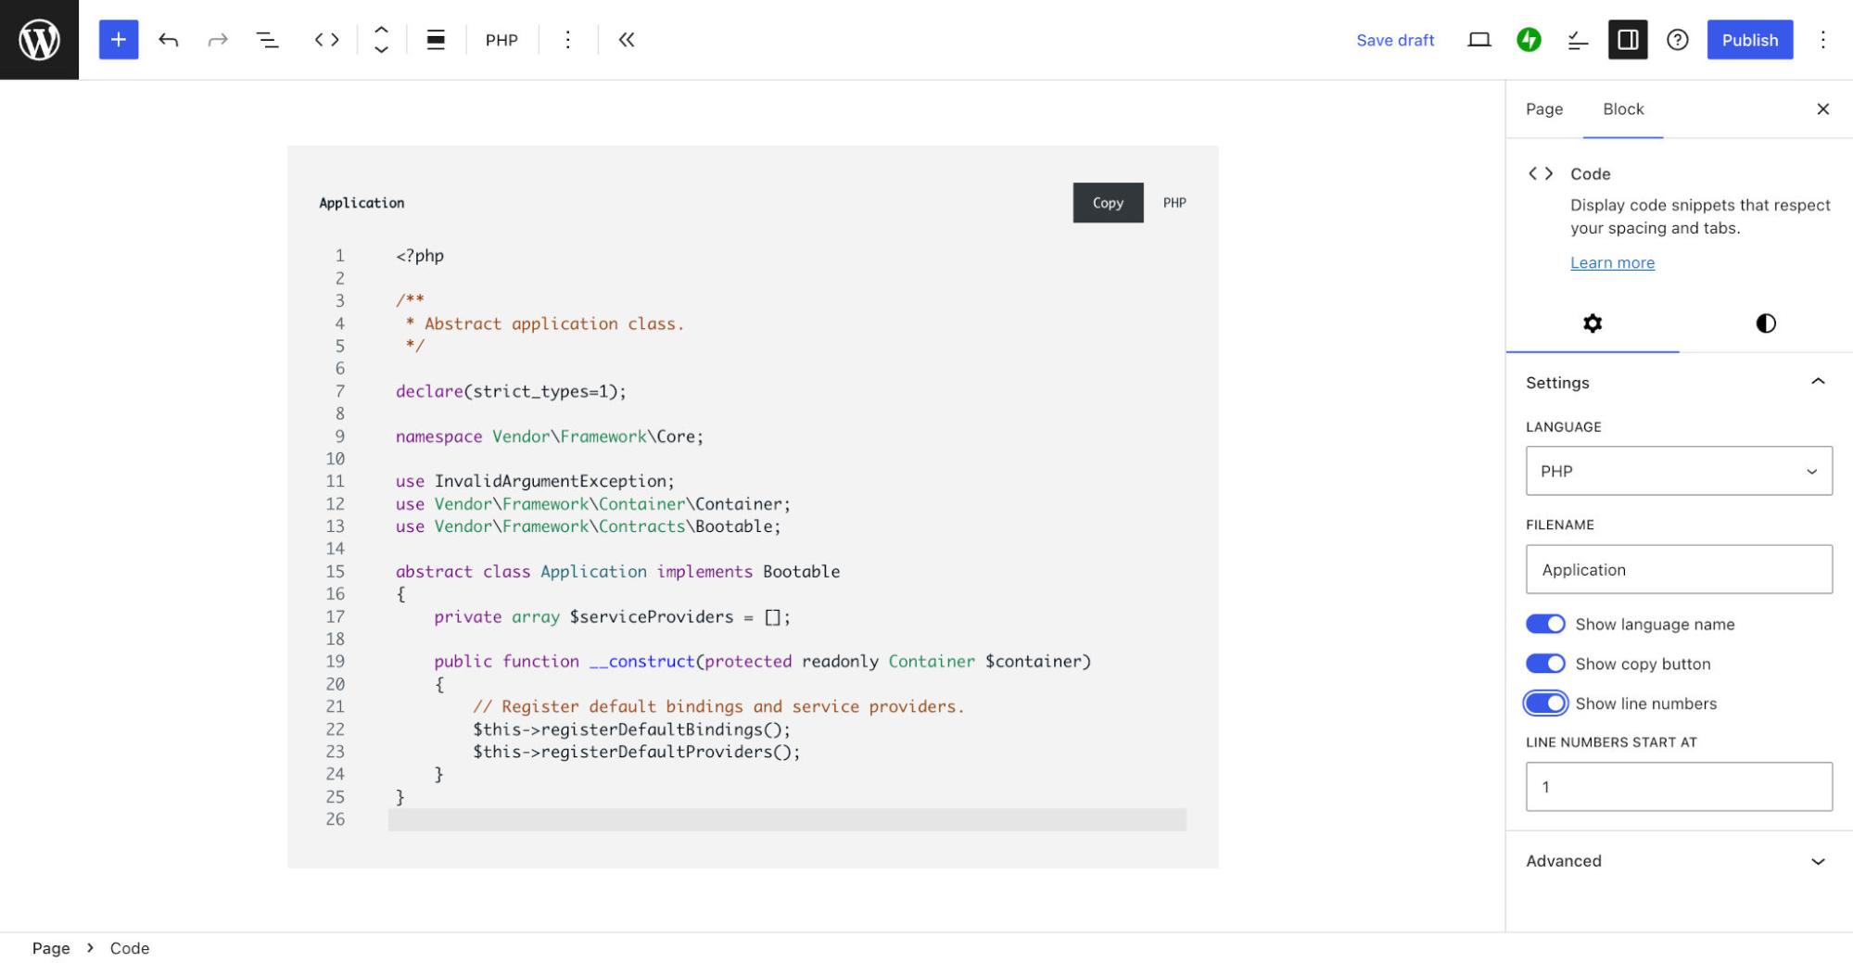Disable Show line numbers
Image resolution: width=1853 pixels, height=963 pixels.
(1545, 703)
